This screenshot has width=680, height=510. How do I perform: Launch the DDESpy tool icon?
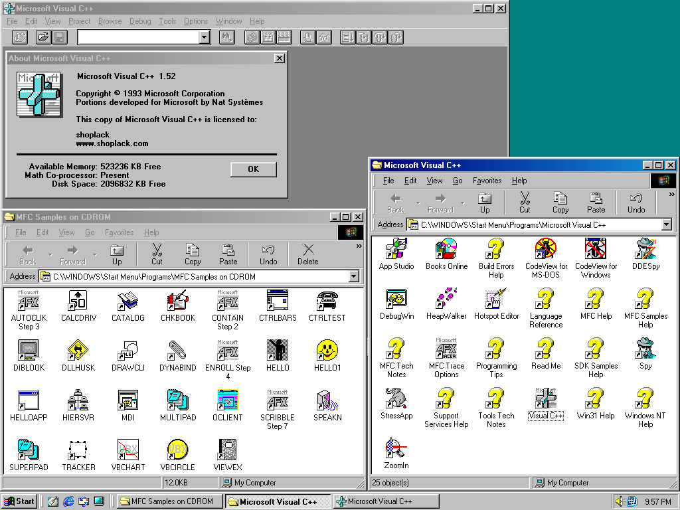(x=645, y=248)
